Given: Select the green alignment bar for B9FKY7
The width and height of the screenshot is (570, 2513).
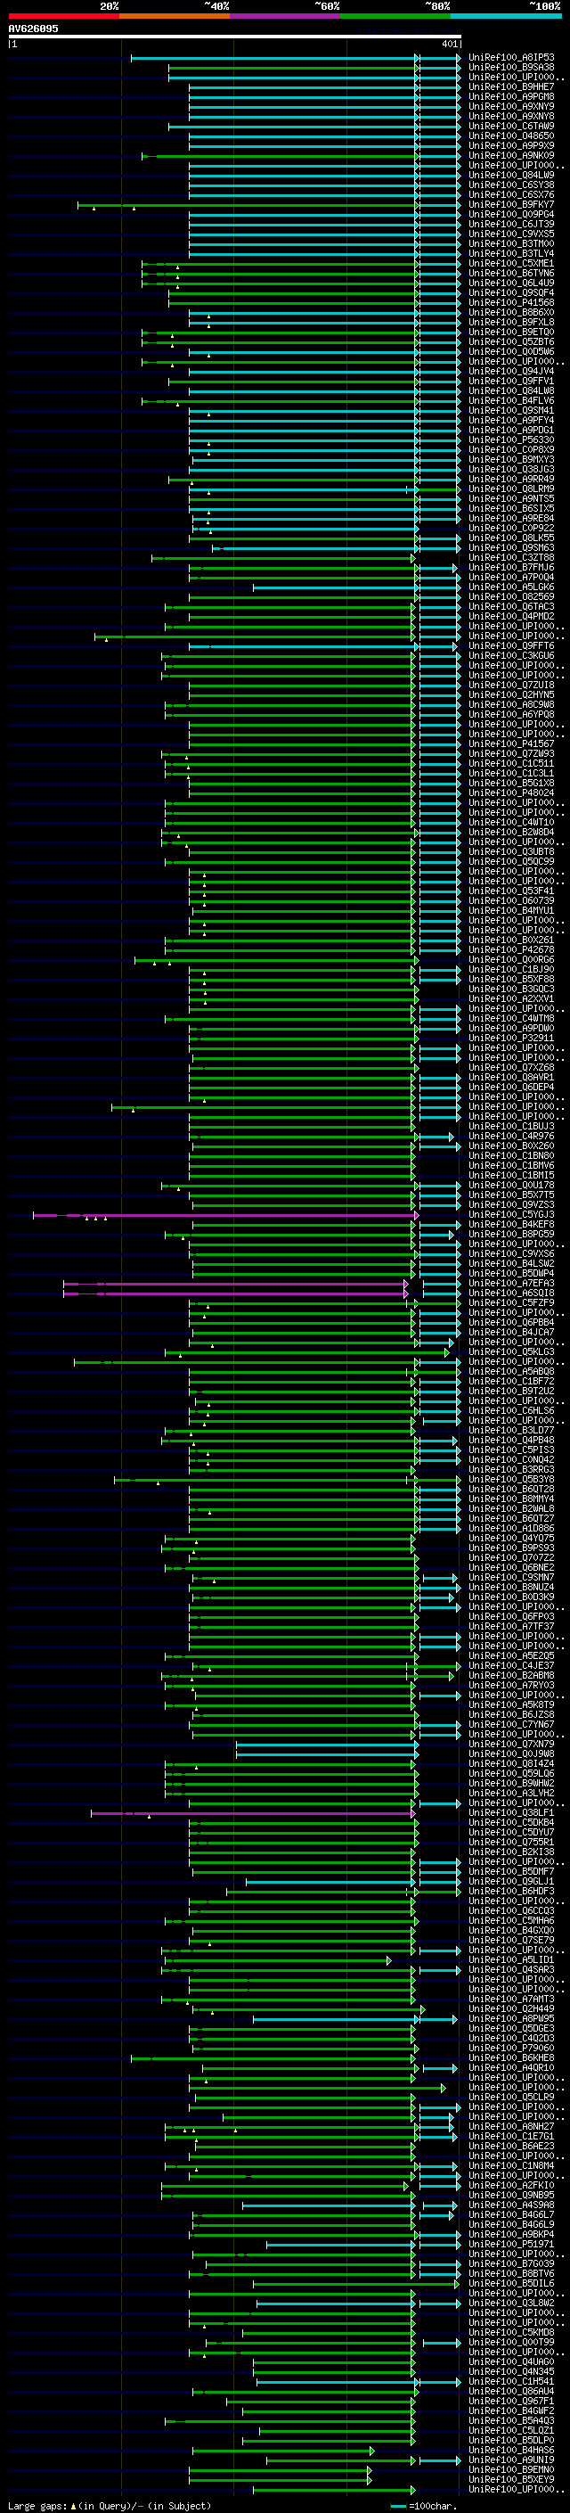Looking at the screenshot, I should click(248, 205).
